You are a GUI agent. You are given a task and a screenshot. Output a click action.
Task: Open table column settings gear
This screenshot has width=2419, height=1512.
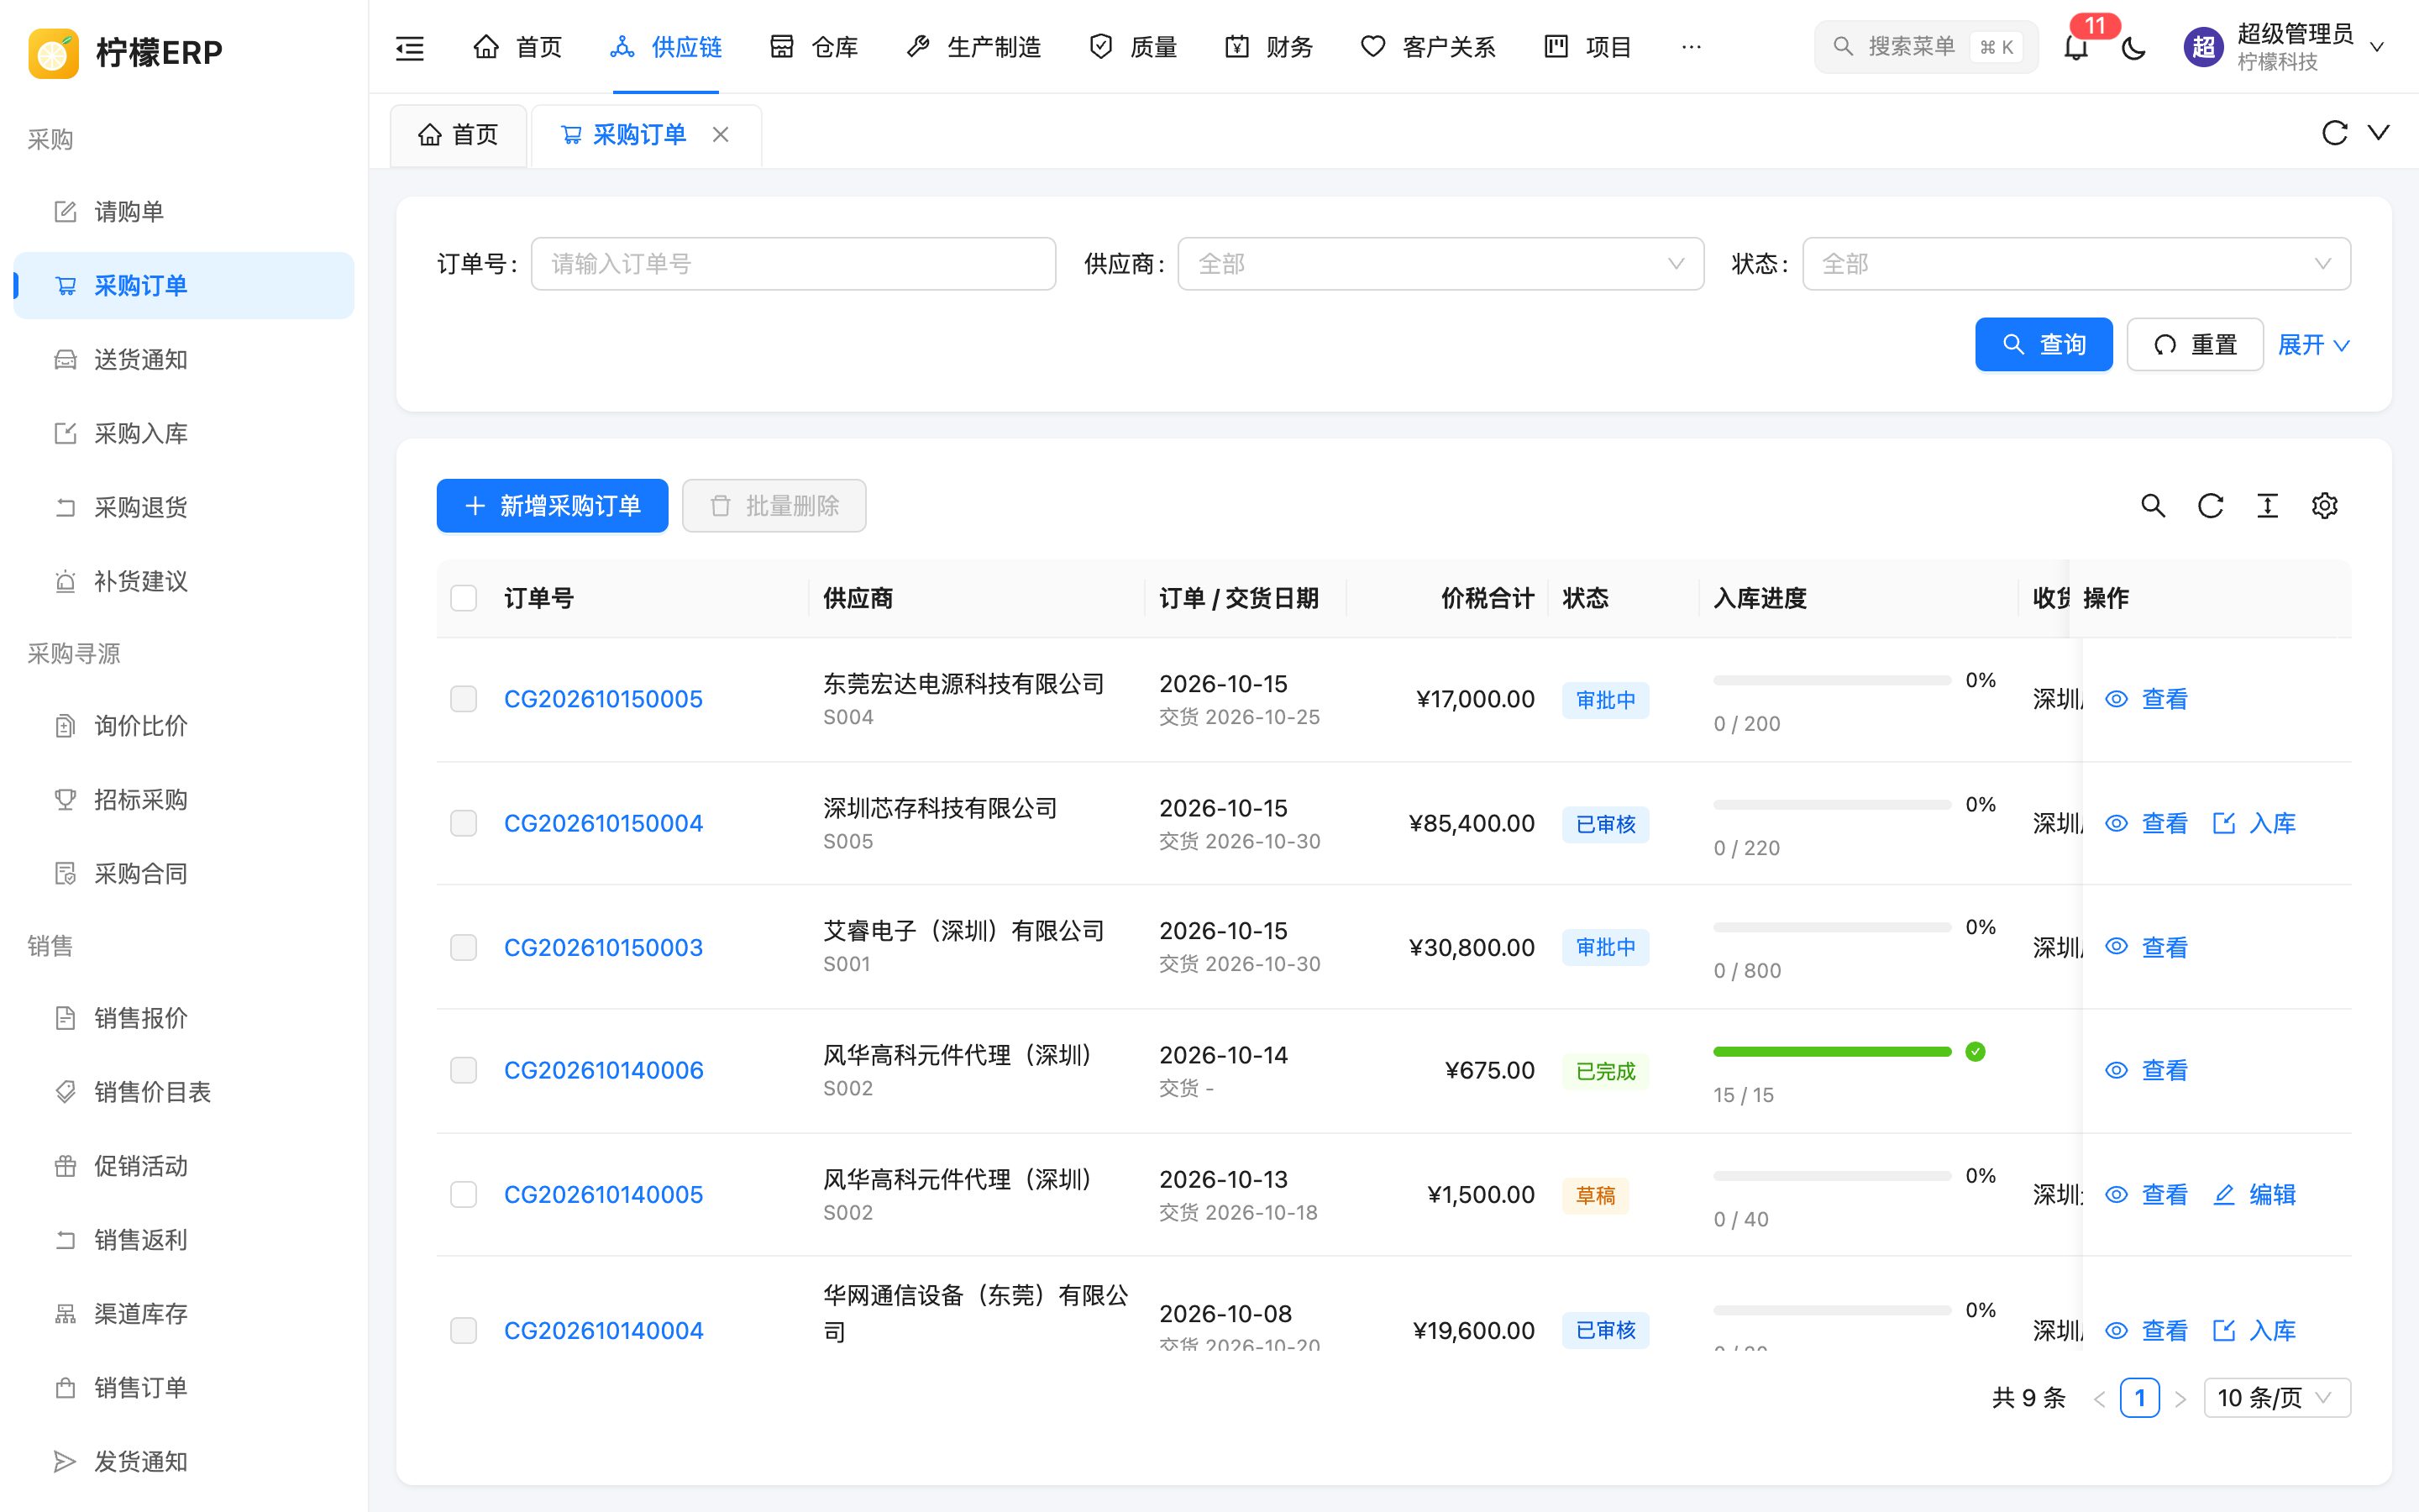pos(2324,506)
